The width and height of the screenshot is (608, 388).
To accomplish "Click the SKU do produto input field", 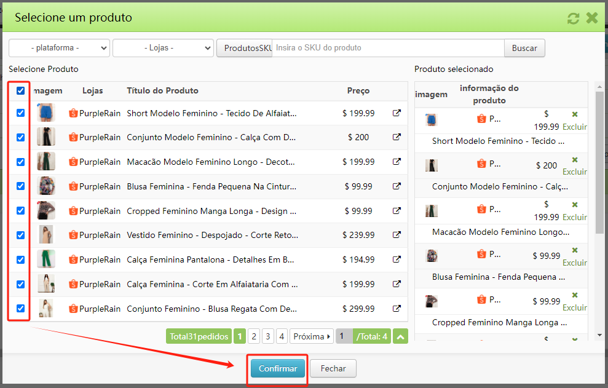I will point(387,48).
